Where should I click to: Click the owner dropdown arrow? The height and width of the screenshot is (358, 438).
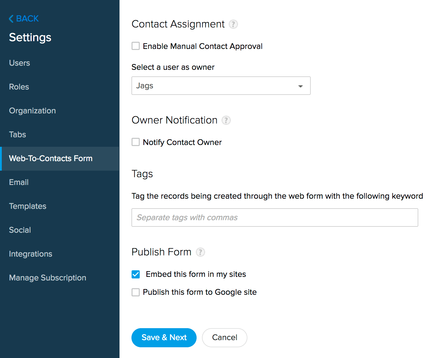tap(300, 86)
